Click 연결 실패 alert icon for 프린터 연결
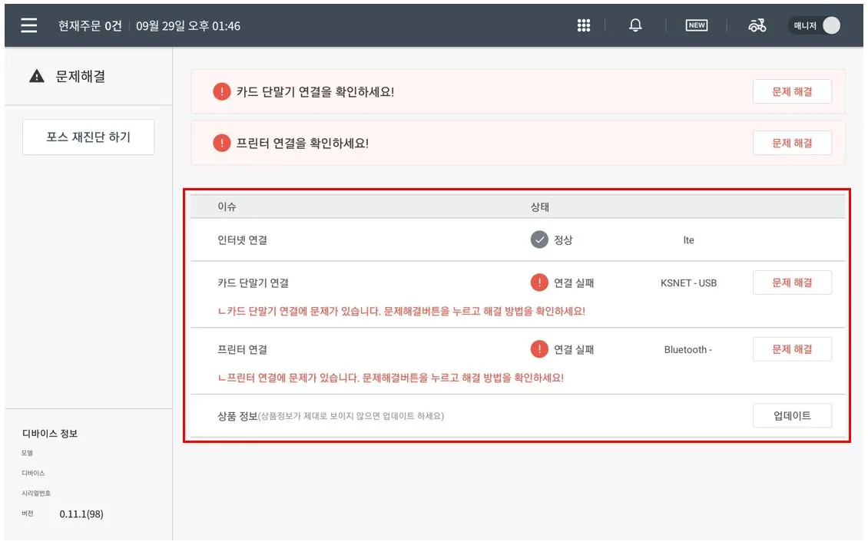Viewport: 868px width, 545px height. (x=539, y=349)
